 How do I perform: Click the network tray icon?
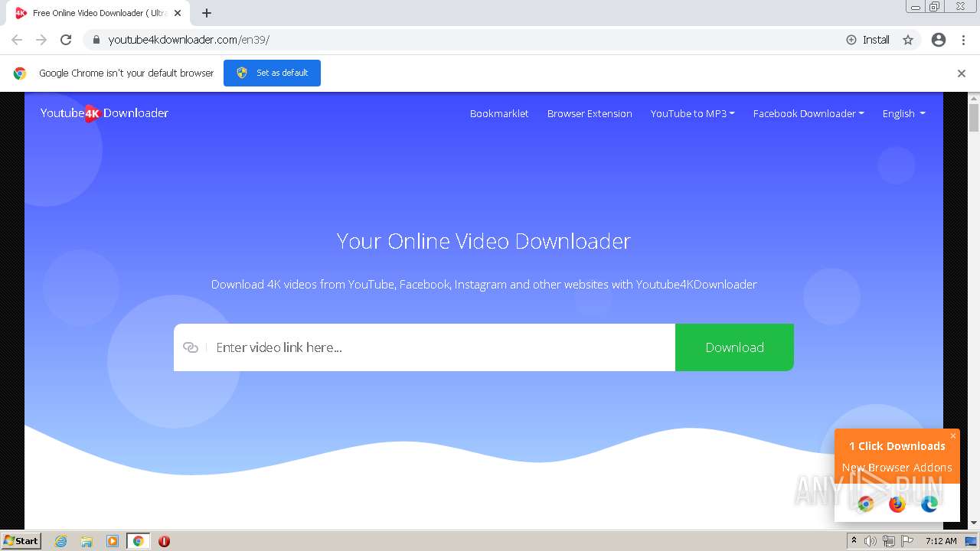click(x=889, y=541)
